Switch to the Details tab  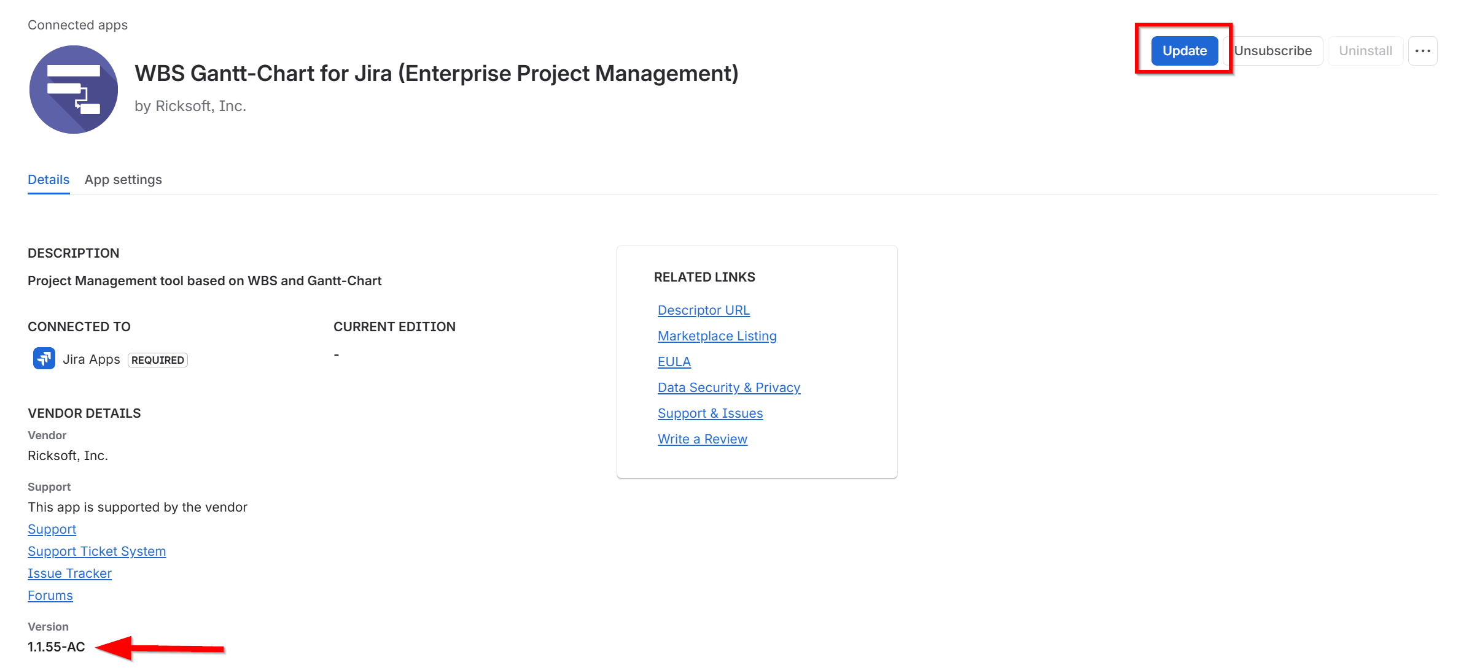(x=49, y=180)
